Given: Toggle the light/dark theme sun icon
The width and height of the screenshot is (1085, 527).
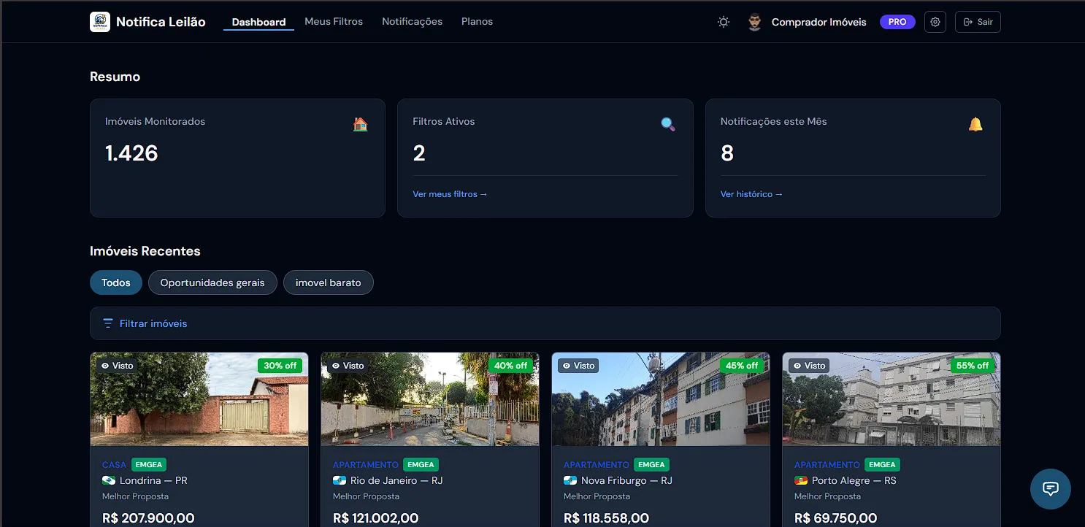Looking at the screenshot, I should pos(724,22).
